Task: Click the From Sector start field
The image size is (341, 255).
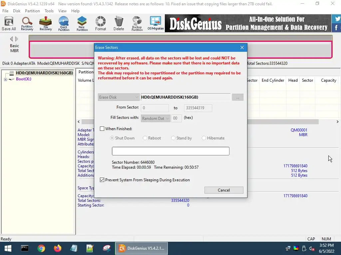Action: pyautogui.click(x=155, y=108)
